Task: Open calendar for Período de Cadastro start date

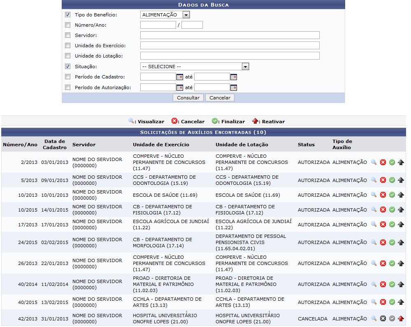Action: click(x=179, y=77)
